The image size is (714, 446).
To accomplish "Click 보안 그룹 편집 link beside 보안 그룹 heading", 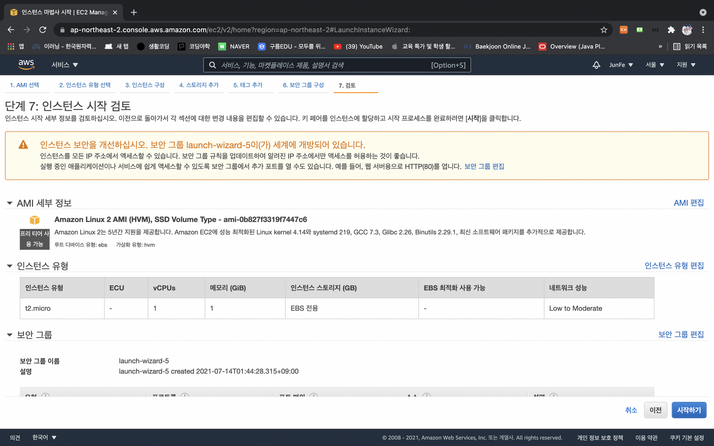I will 681,334.
